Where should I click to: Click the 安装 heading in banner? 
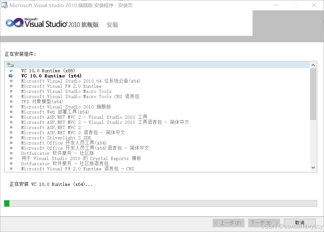tap(112, 25)
